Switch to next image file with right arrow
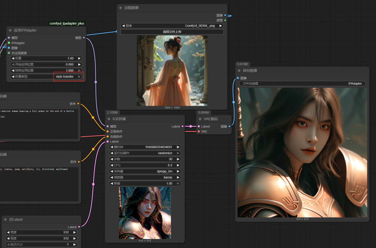Viewport: 376px width, 248px height. pos(221,26)
